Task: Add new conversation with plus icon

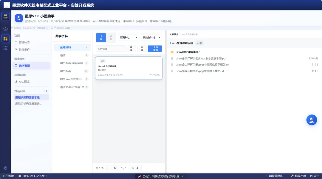Action: (x=46, y=91)
